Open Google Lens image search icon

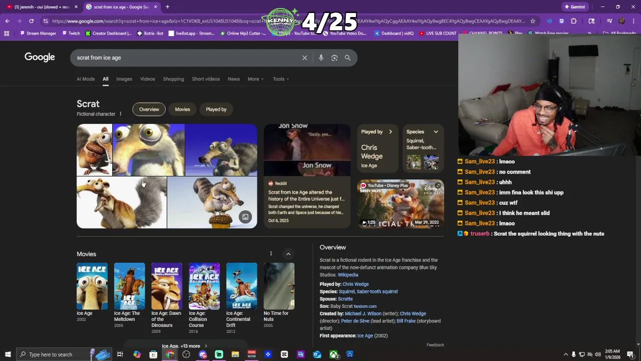(335, 58)
